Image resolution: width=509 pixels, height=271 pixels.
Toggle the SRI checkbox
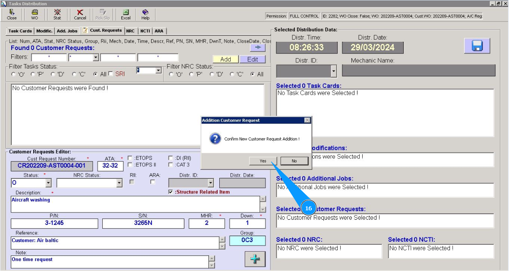point(111,74)
